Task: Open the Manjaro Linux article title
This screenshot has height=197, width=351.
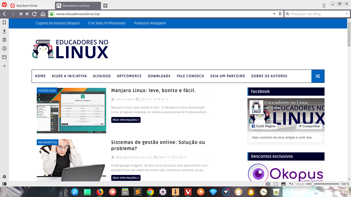Action: pos(153,91)
